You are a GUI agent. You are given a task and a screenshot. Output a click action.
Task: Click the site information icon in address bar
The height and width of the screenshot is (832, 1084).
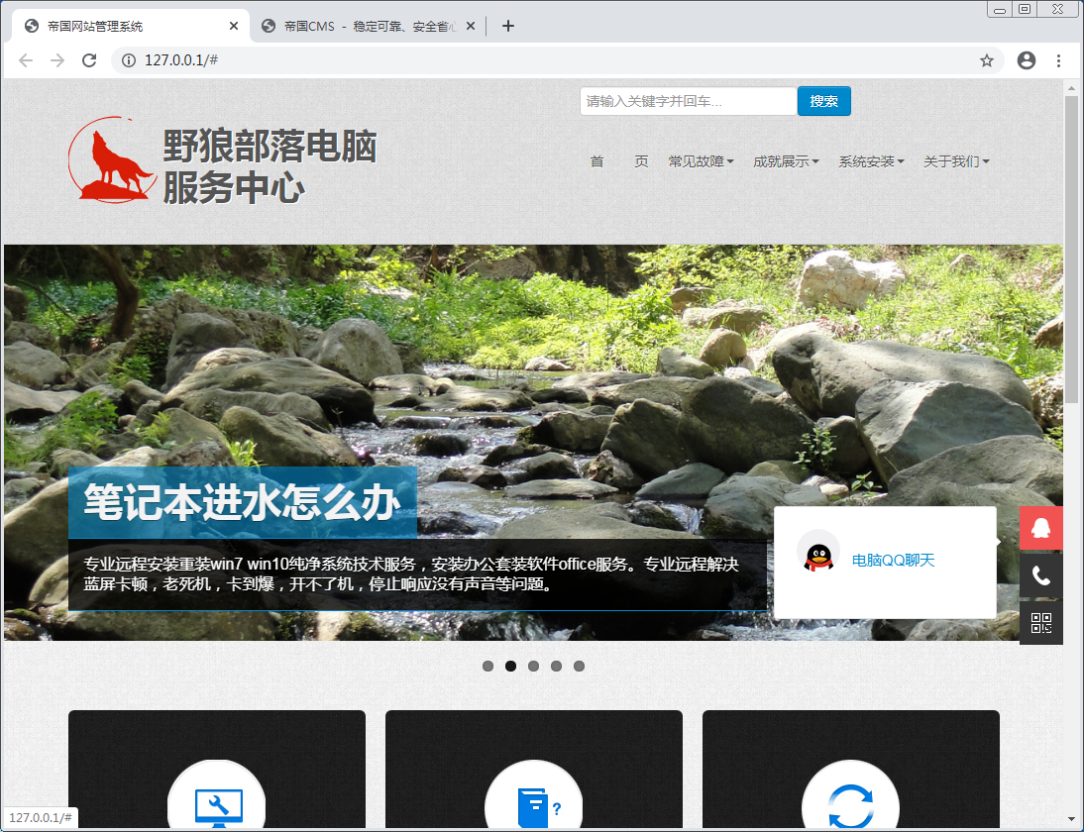129,60
